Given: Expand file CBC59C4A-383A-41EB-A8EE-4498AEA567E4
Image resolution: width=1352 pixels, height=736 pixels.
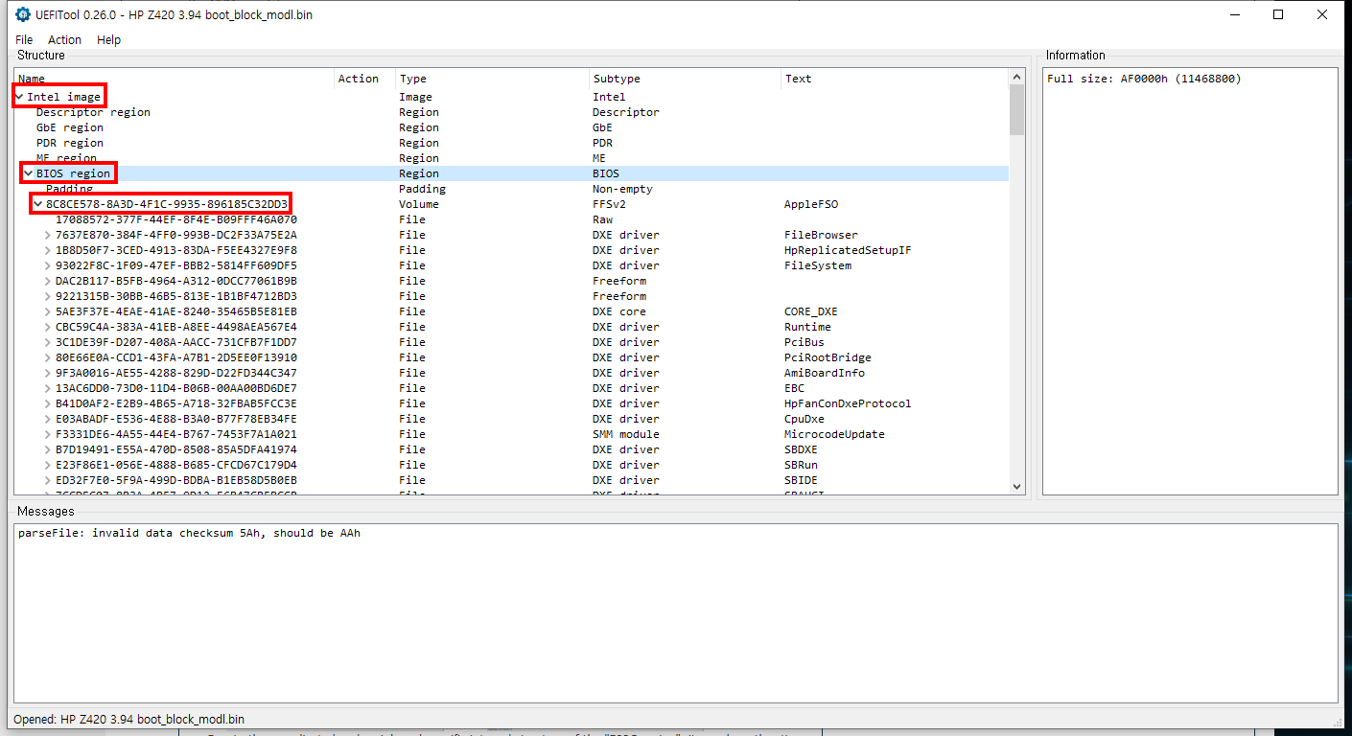Looking at the screenshot, I should 49,327.
